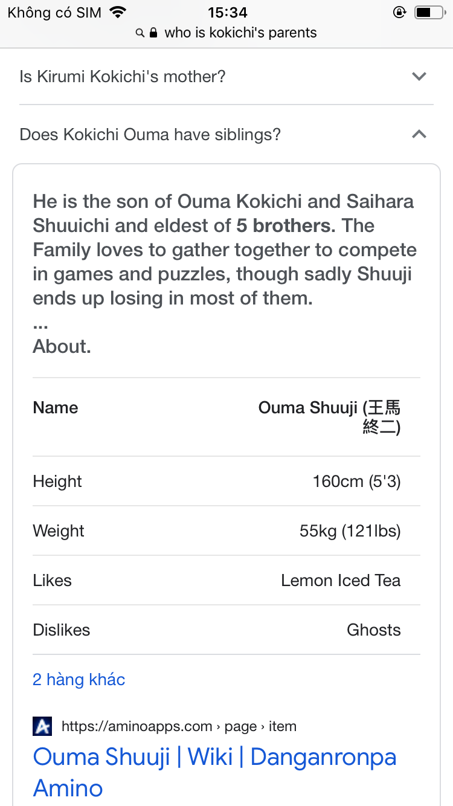Expand the chevron beside "Is Kirumi Kokichi's mother?"
453x806 pixels.
[x=419, y=76]
